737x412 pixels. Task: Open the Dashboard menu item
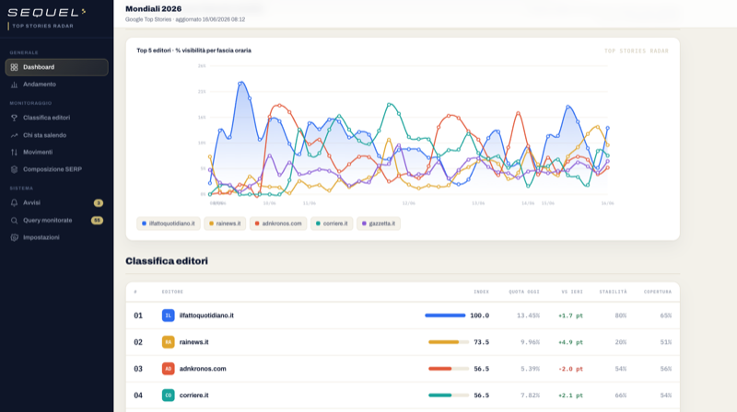click(56, 67)
